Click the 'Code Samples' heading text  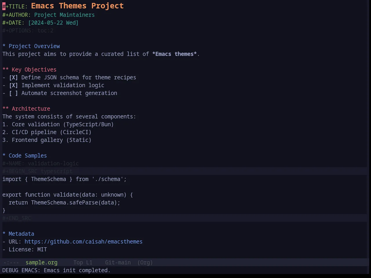click(x=28, y=156)
